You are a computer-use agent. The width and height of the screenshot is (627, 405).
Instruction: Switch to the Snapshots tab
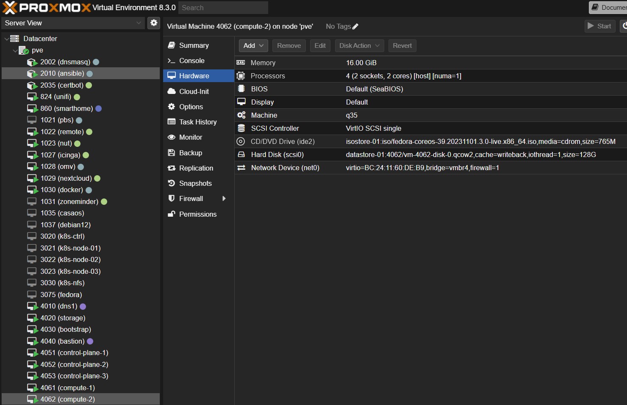[195, 184]
